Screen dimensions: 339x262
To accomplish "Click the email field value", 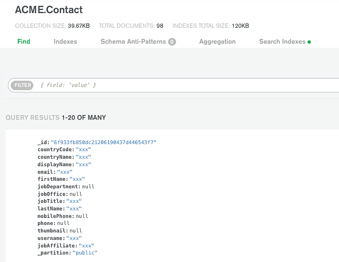I will coord(64,172).
